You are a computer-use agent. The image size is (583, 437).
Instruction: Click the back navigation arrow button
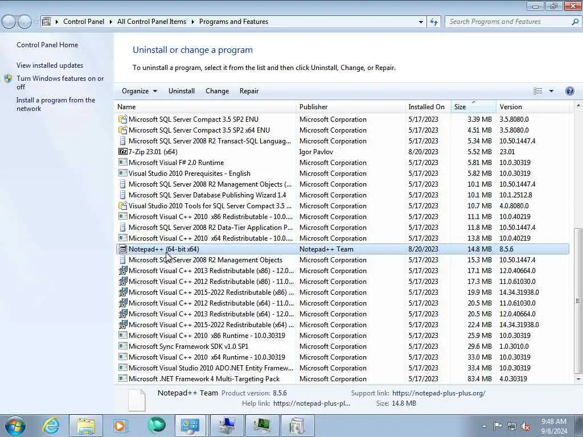coord(9,22)
